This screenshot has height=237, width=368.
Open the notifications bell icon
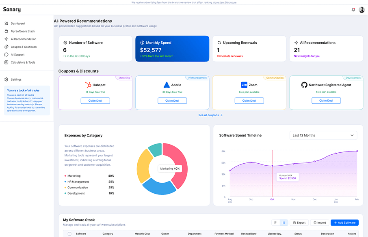point(353,10)
